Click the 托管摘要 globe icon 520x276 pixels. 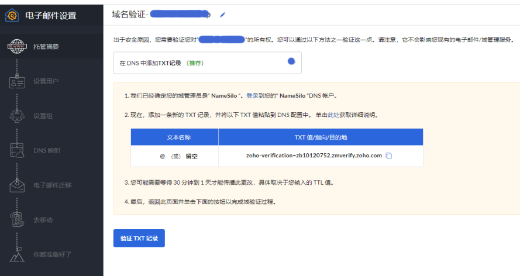pos(17,46)
